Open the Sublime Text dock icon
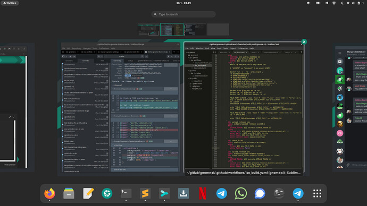Screen dimensions: 367x206 145,193
